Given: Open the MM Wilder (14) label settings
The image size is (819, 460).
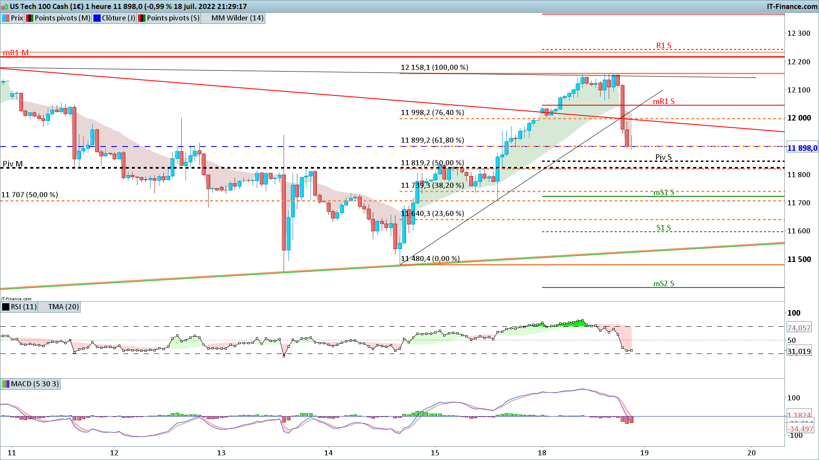Looking at the screenshot, I should pos(237,18).
